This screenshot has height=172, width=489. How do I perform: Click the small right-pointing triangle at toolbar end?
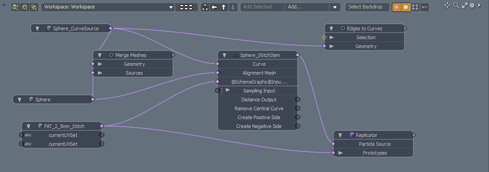pyautogui.click(x=479, y=5)
